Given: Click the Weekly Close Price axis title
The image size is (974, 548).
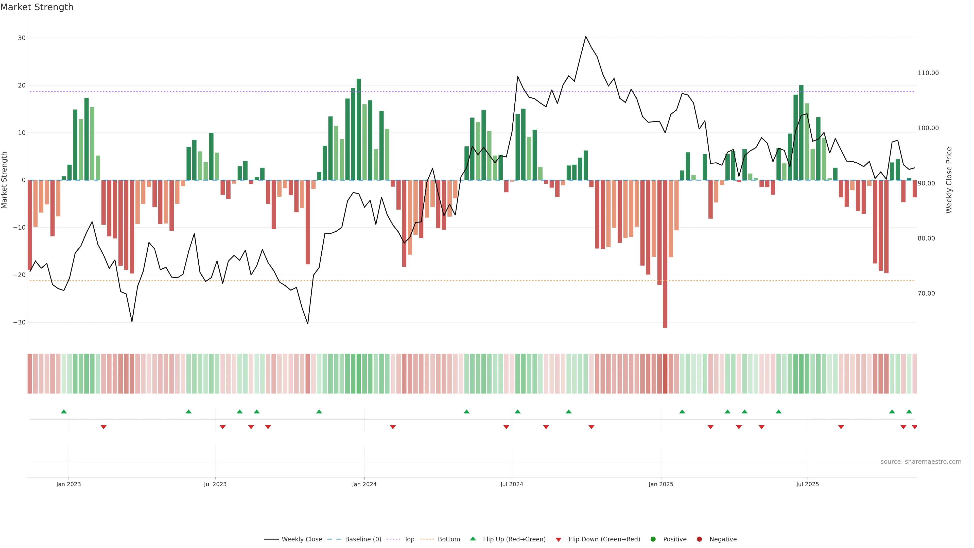Looking at the screenshot, I should [x=949, y=180].
